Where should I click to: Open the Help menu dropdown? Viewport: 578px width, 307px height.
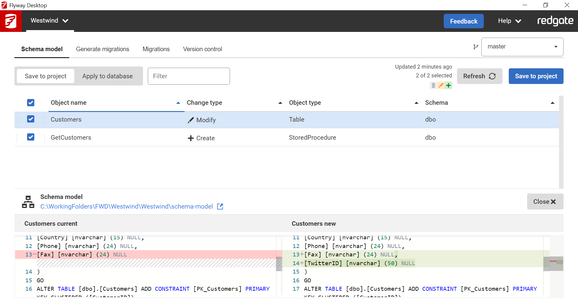509,21
